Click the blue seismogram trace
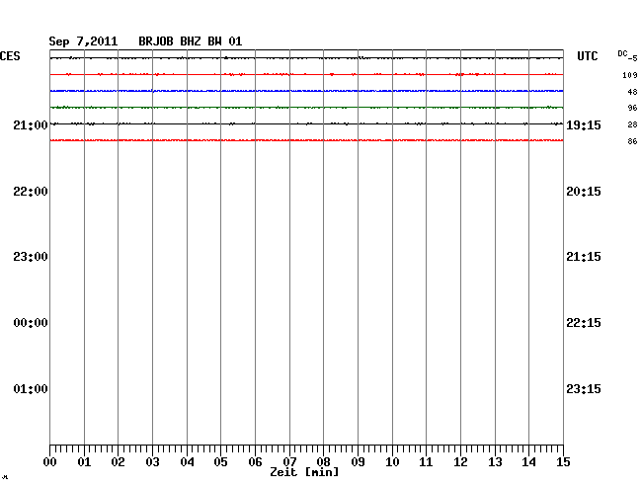The height and width of the screenshot is (488, 642). tap(306, 91)
